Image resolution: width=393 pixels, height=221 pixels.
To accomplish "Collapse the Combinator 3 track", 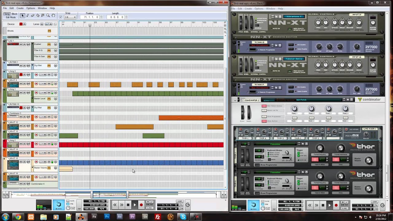I will point(5,113).
